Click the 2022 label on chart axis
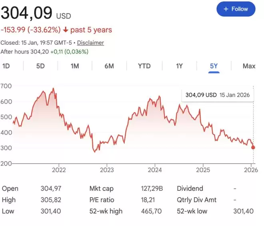 click(59, 169)
